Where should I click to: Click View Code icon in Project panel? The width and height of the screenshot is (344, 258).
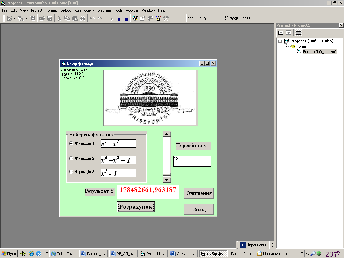281,33
